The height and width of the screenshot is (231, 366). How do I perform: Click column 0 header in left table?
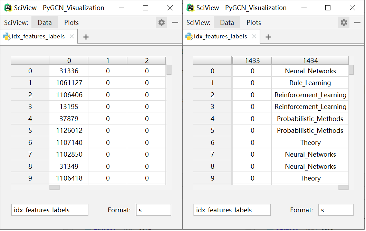pos(69,61)
